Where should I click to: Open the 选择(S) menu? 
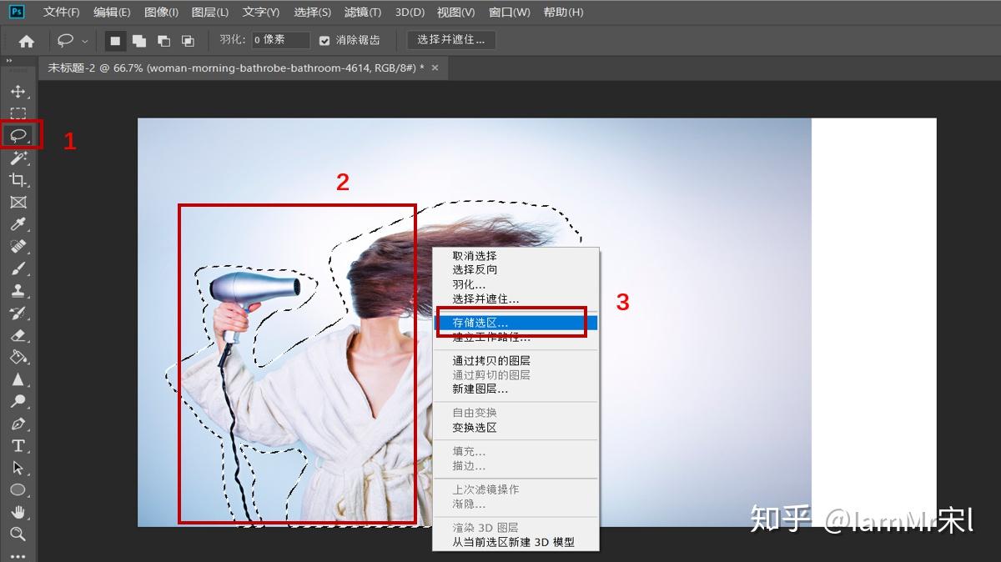pyautogui.click(x=312, y=13)
